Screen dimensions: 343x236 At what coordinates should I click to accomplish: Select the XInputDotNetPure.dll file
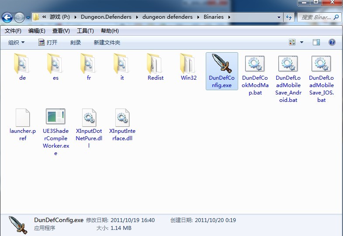pos(89,117)
